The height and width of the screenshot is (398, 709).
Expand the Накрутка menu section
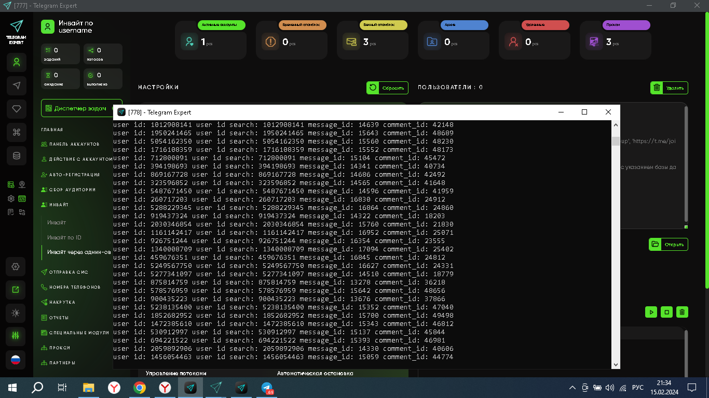[58, 302]
